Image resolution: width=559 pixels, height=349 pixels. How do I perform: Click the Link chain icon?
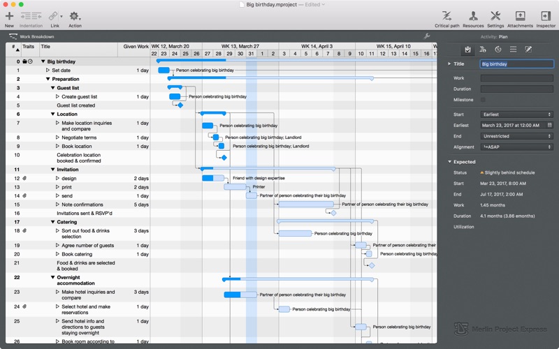pyautogui.click(x=54, y=16)
